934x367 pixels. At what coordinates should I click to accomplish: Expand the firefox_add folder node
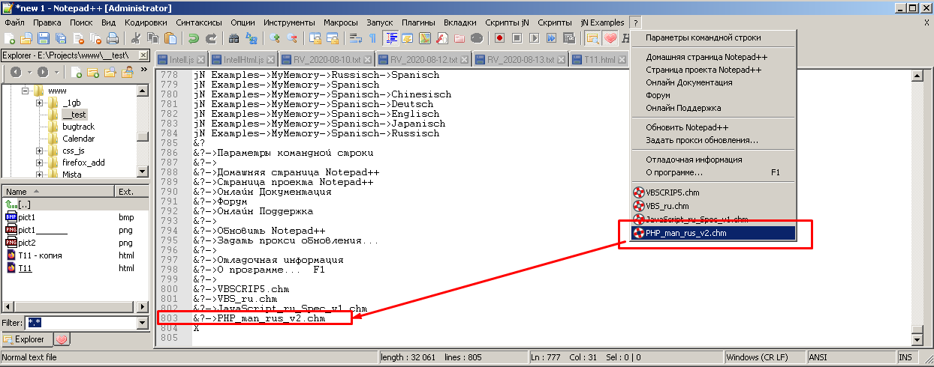click(x=39, y=163)
